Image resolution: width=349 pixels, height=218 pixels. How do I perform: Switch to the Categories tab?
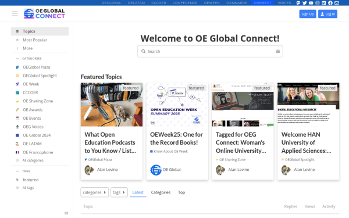click(161, 192)
